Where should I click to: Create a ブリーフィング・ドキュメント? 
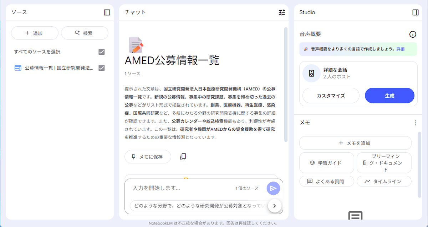pyautogui.click(x=384, y=163)
